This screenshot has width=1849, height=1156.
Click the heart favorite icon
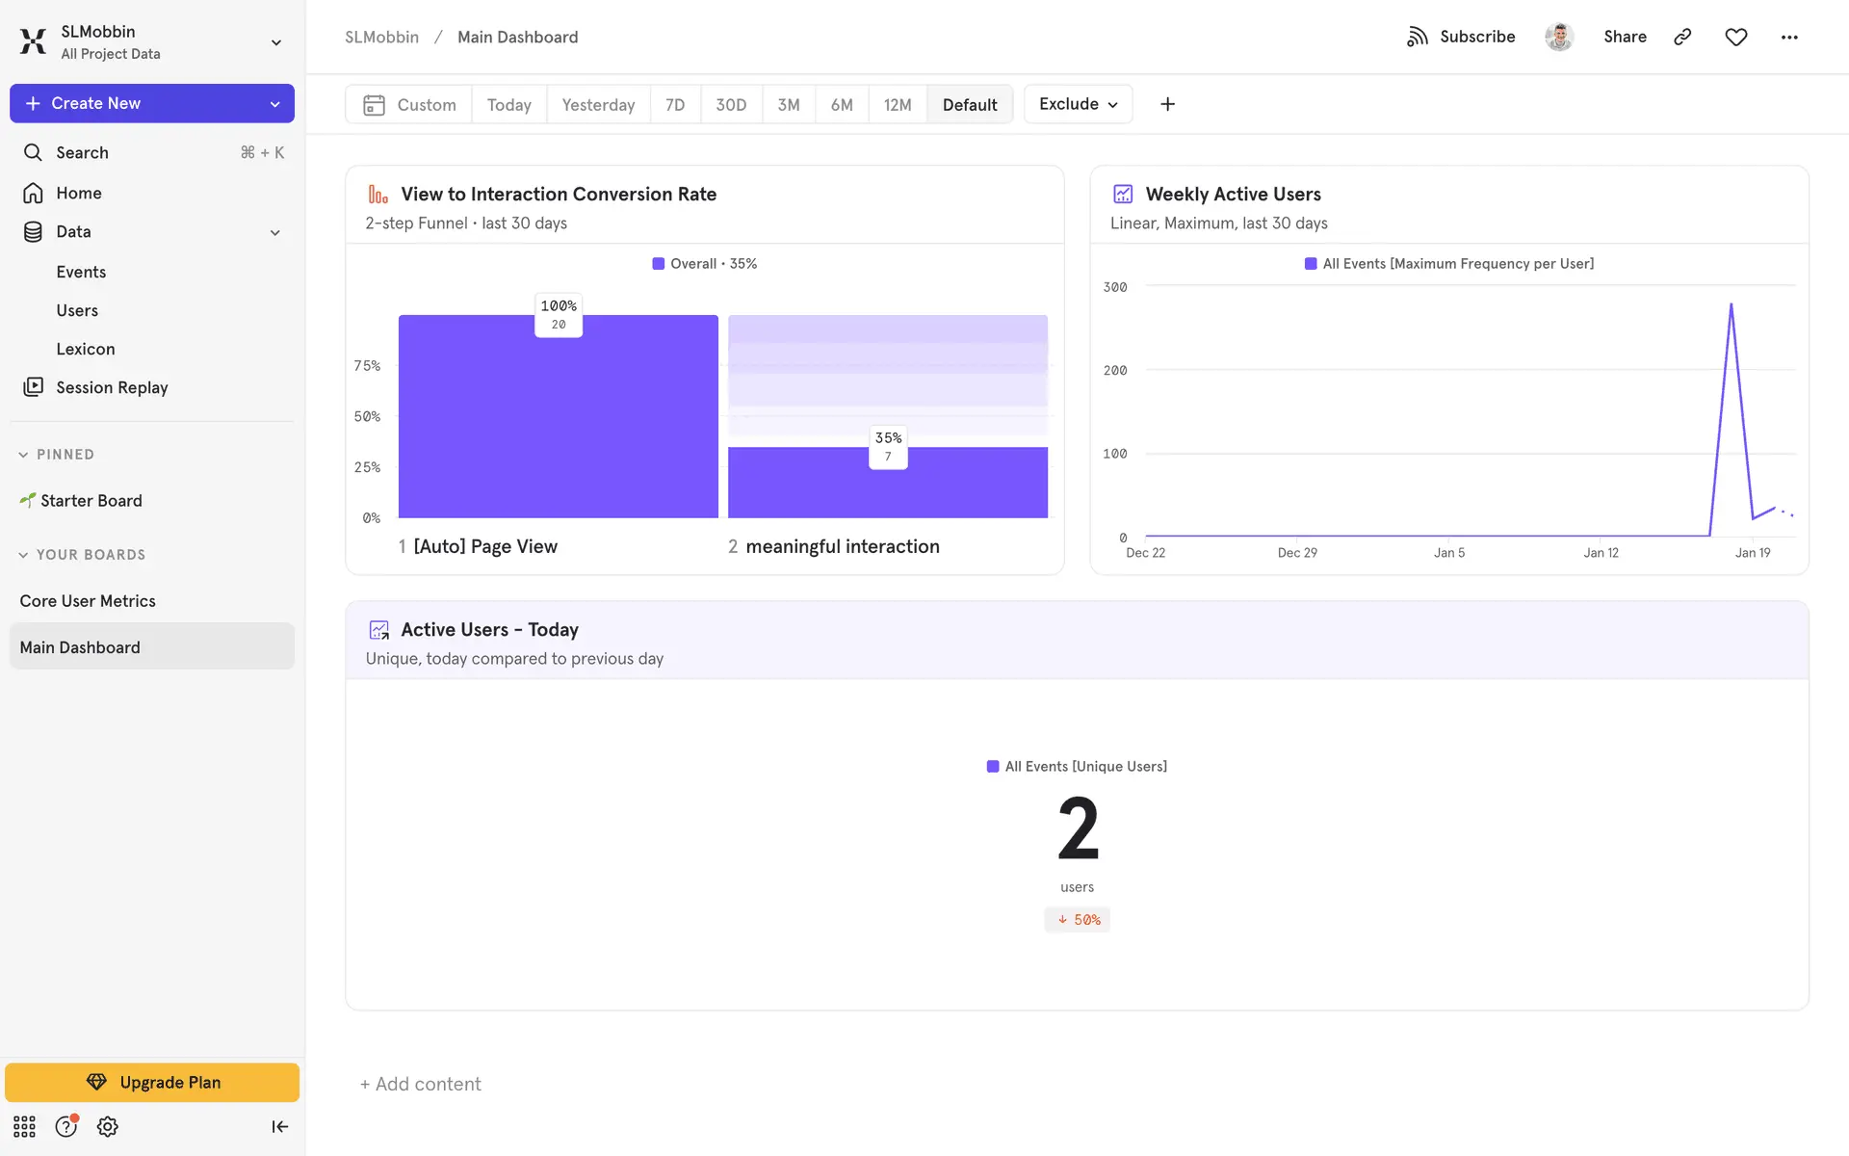click(x=1735, y=37)
